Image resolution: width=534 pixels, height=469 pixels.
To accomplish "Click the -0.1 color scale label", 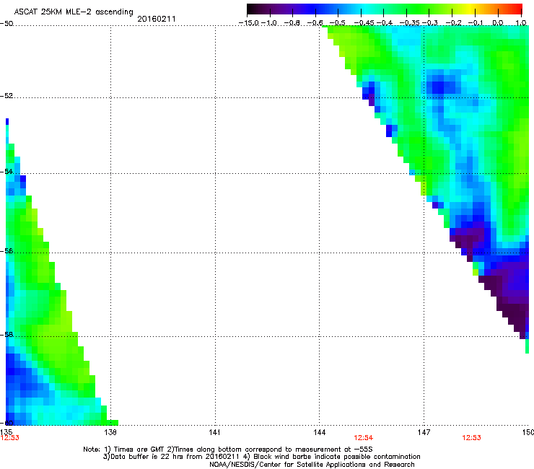I will [x=476, y=23].
